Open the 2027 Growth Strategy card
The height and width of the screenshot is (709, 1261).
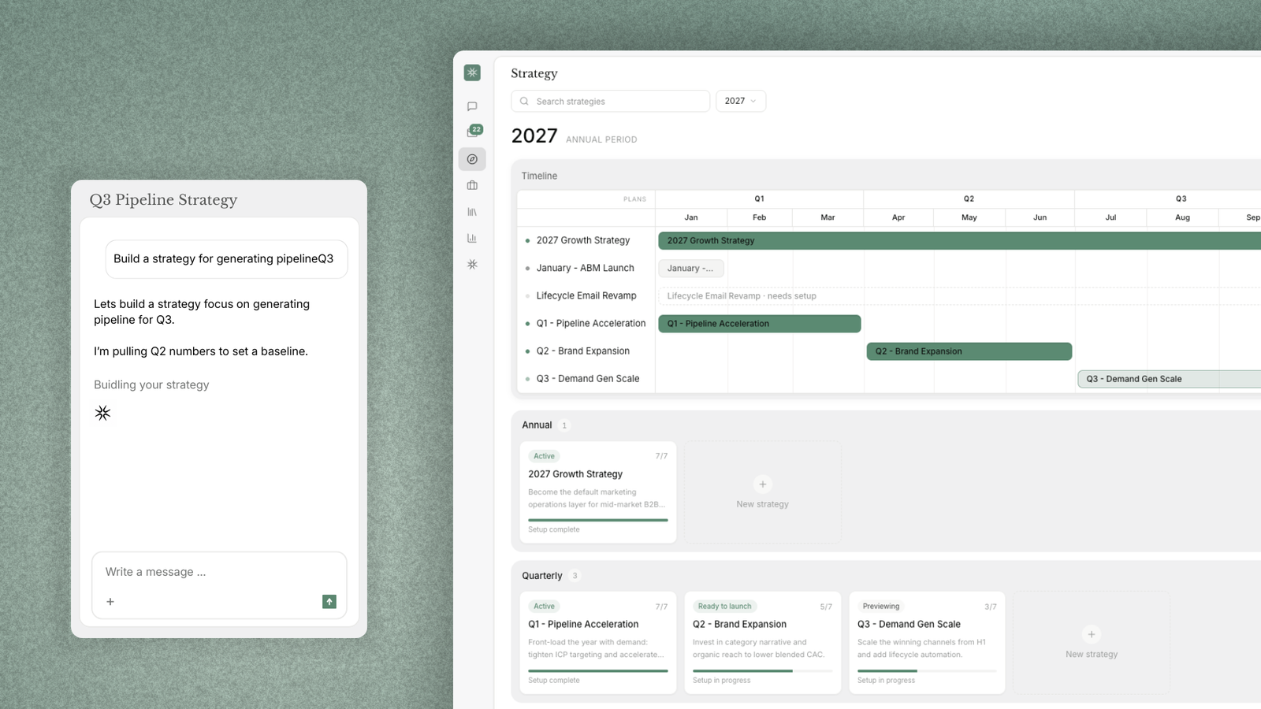click(597, 492)
